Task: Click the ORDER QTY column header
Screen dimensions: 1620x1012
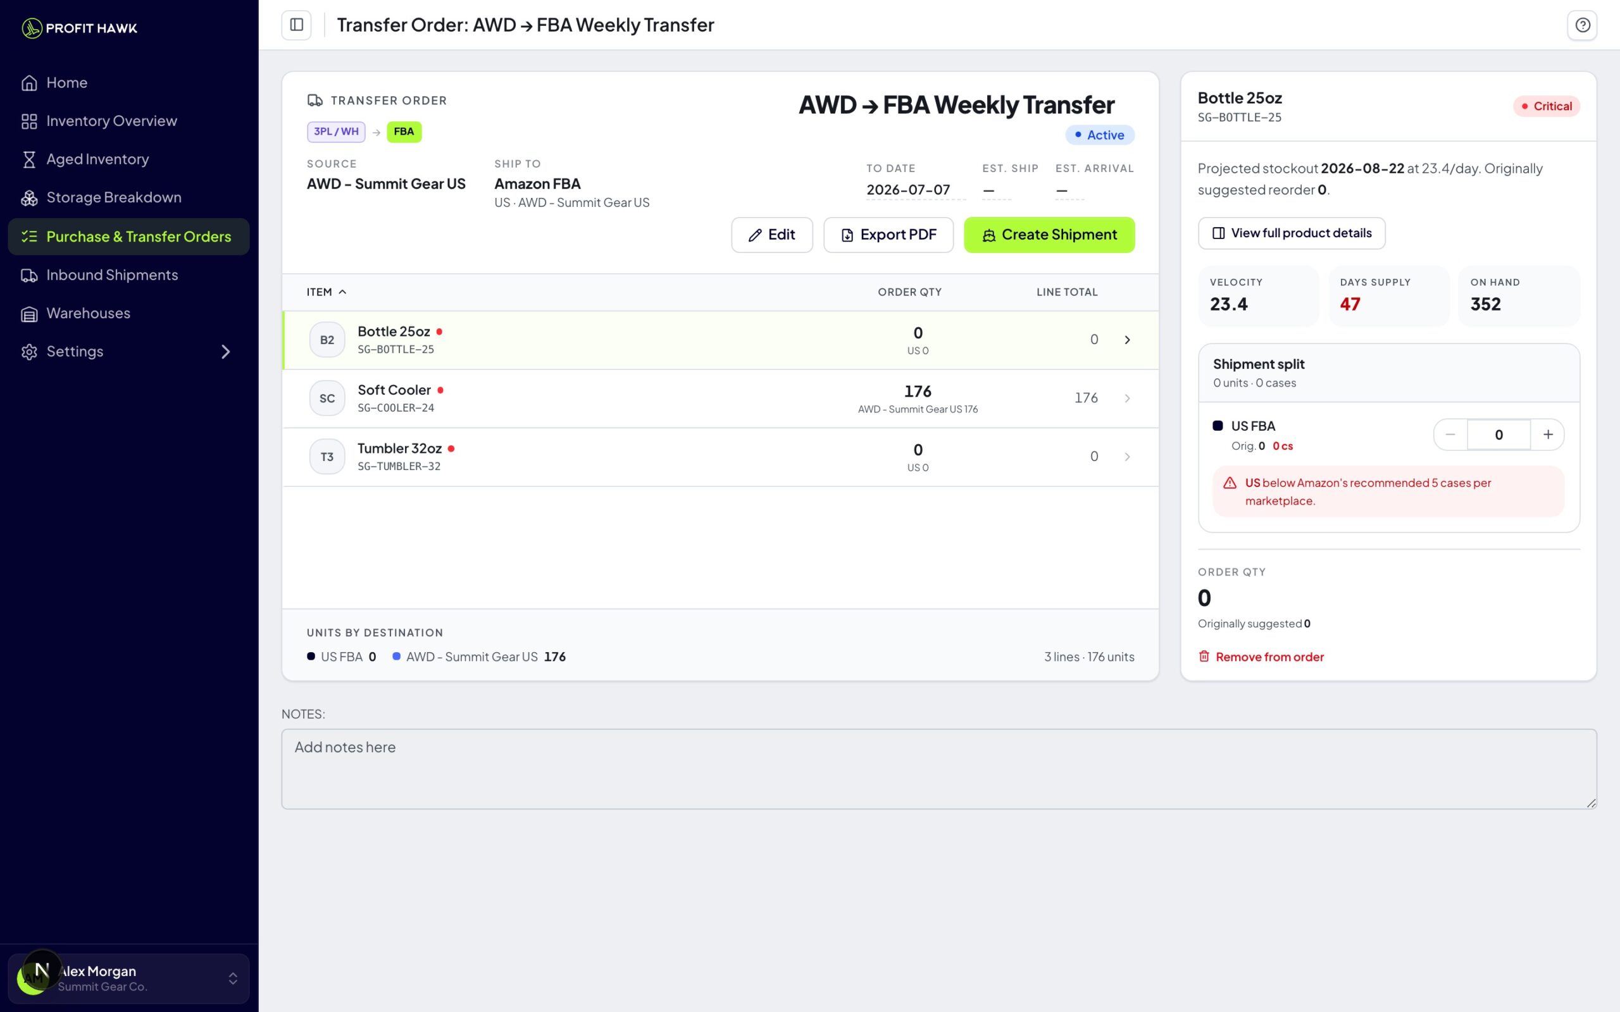Action: 910,292
